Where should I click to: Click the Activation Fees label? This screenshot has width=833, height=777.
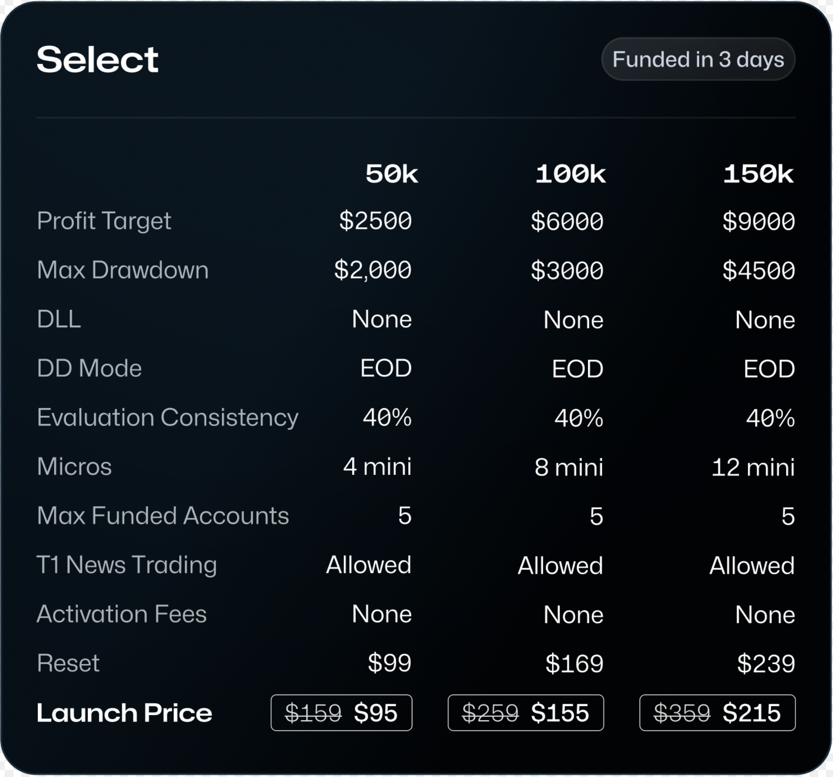122,614
